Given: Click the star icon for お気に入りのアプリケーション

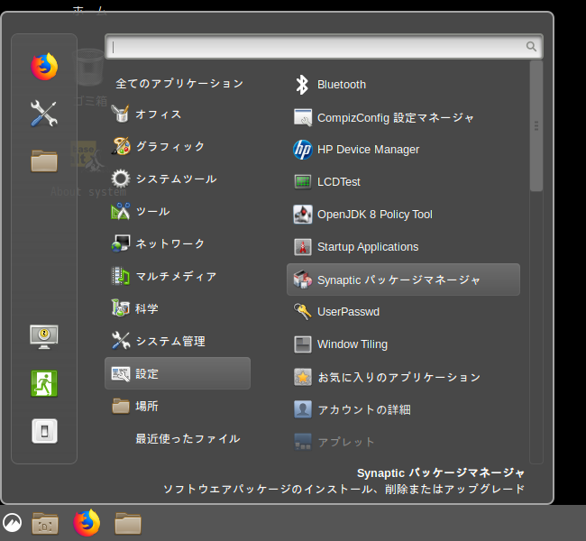Looking at the screenshot, I should point(303,377).
